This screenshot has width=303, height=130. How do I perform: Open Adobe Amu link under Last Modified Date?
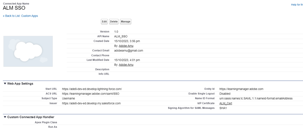click(126, 65)
